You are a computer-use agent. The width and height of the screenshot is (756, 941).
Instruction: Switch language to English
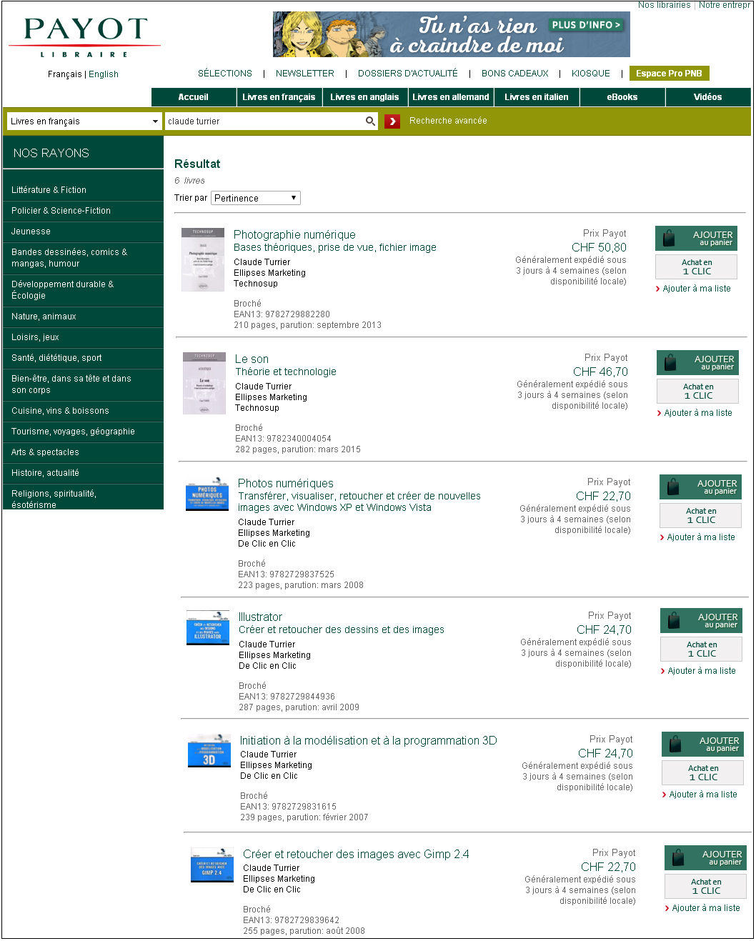click(x=104, y=74)
